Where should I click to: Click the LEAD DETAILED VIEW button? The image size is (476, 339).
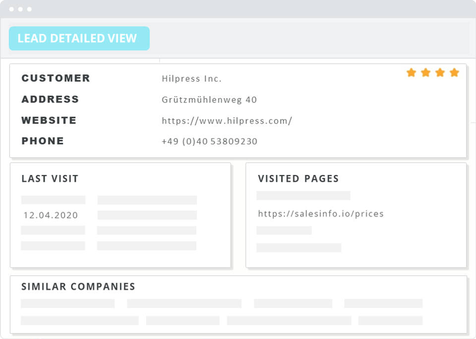(x=79, y=38)
